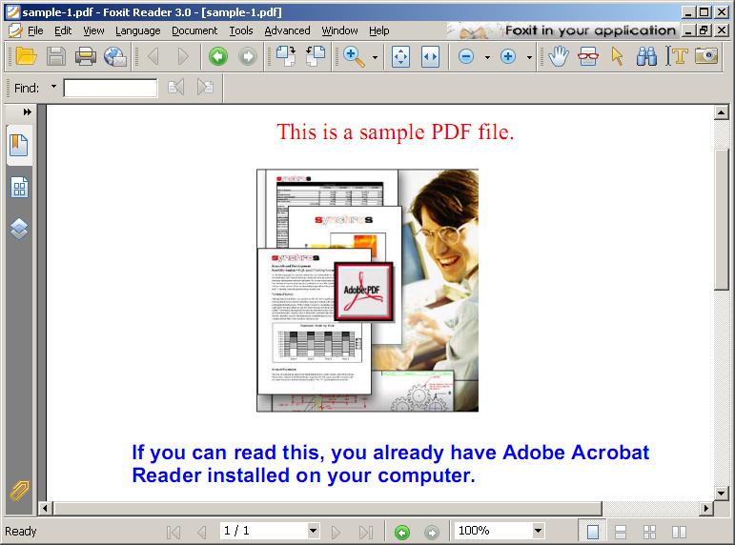Click the typewriter/reading glasses tool icon
The height and width of the screenshot is (545, 735).
point(588,56)
